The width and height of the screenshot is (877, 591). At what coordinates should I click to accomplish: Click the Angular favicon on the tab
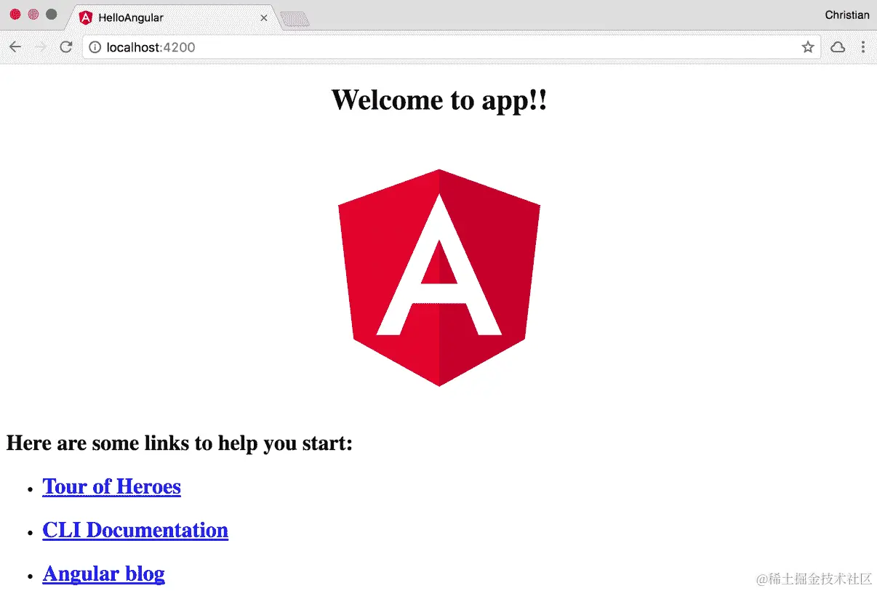click(x=86, y=17)
